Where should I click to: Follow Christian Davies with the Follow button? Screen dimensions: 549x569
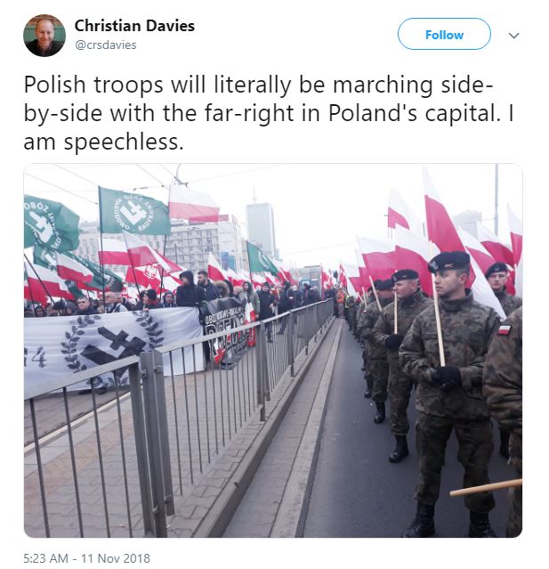click(x=444, y=34)
